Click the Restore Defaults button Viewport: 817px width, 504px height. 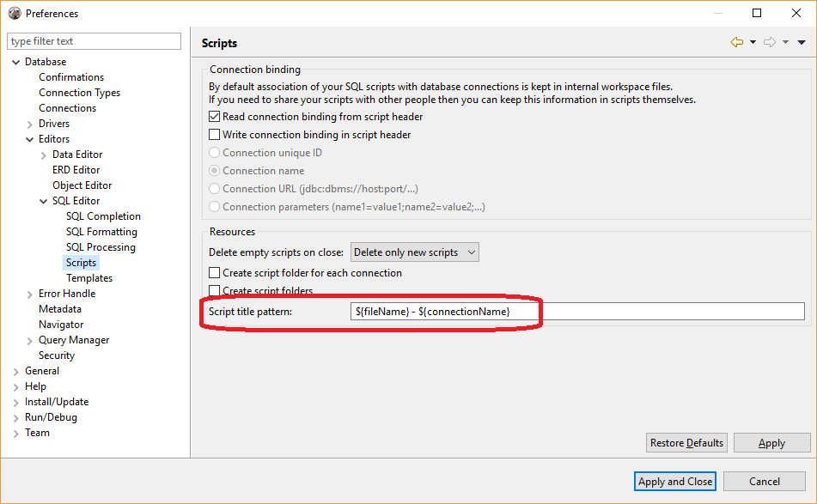tap(686, 442)
